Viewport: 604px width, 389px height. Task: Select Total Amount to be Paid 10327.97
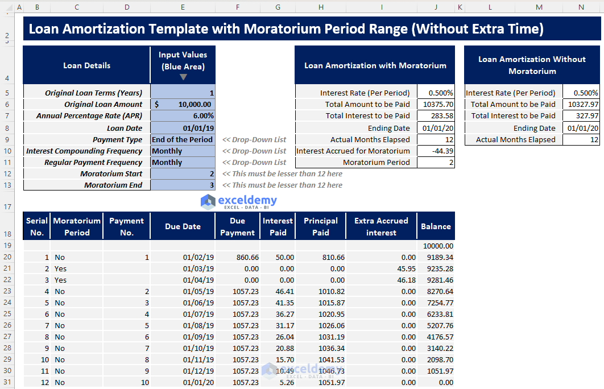click(x=581, y=105)
